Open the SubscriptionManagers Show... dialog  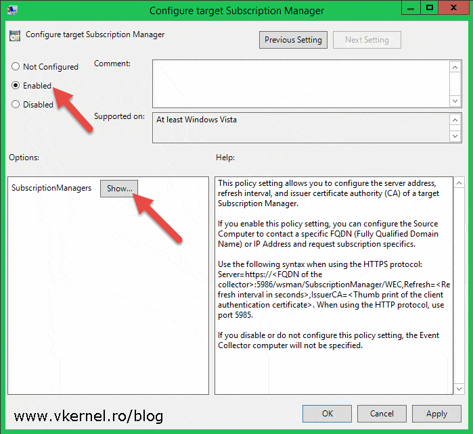pos(119,189)
